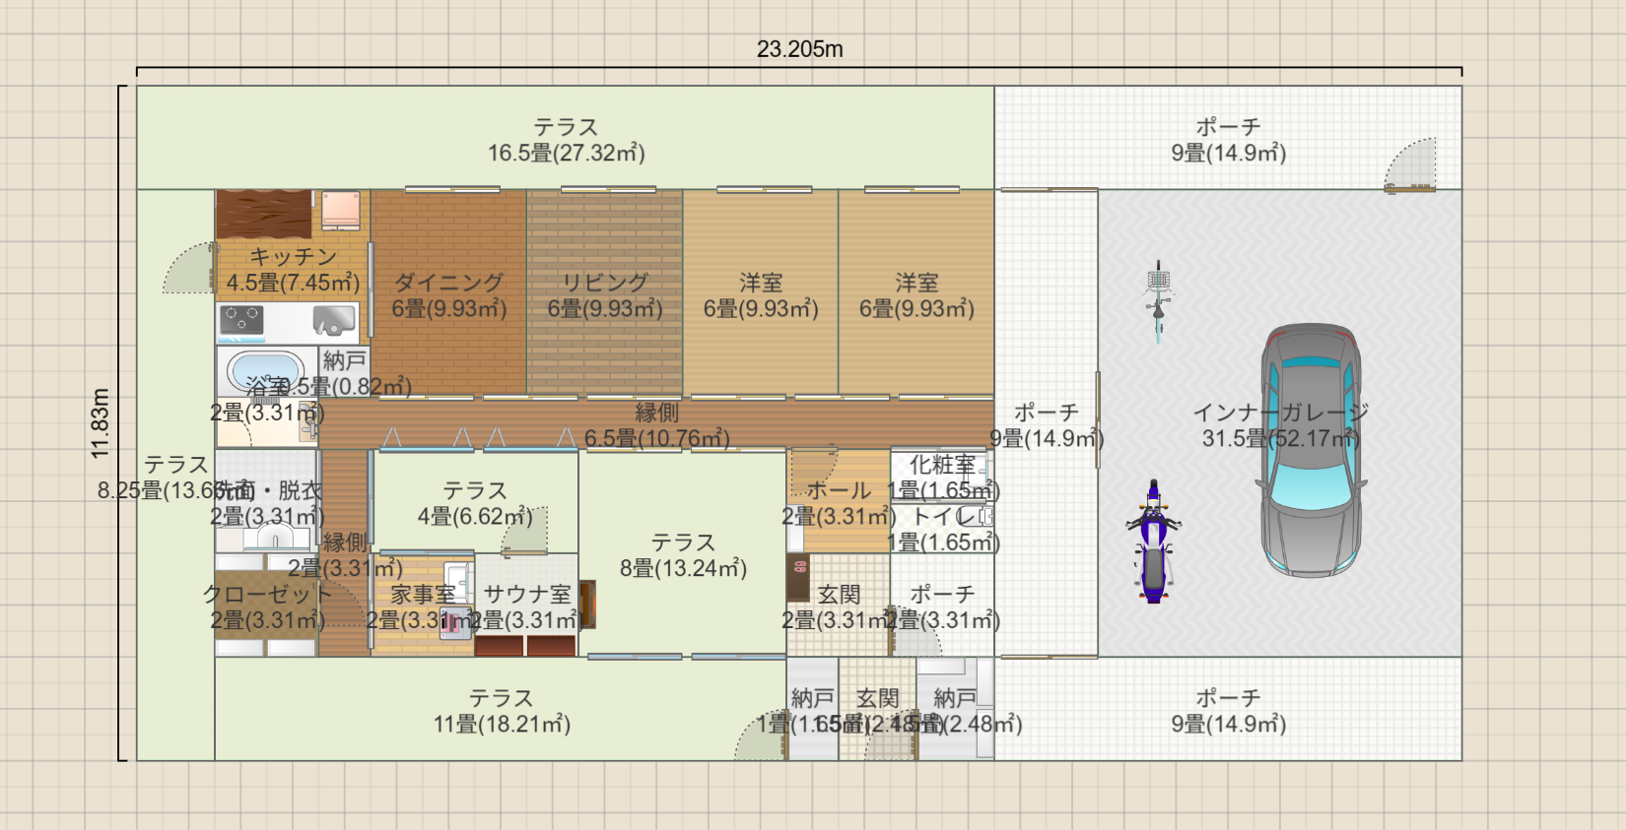Viewport: 1626px width, 830px height.
Task: Select the sauna heater beside サウナ室
Action: click(587, 604)
